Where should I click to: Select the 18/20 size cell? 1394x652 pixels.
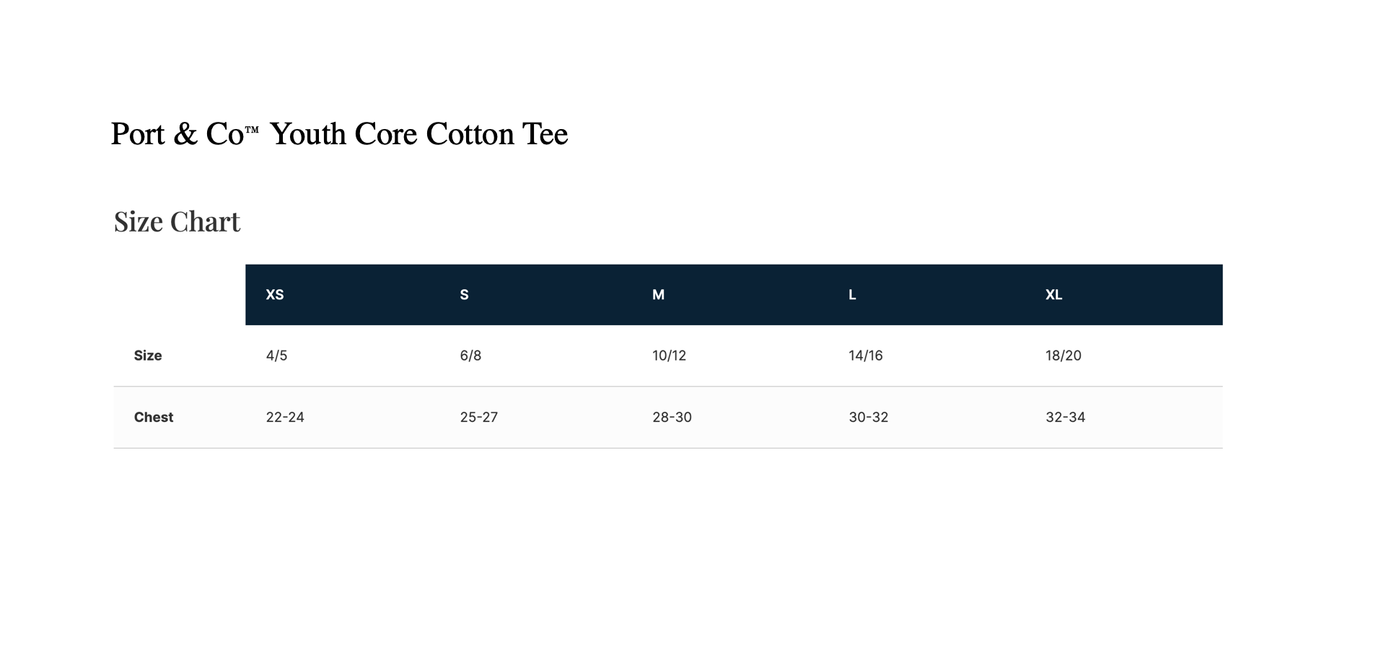pos(1064,356)
